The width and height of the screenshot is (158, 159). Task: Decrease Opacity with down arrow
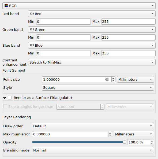point(152,143)
